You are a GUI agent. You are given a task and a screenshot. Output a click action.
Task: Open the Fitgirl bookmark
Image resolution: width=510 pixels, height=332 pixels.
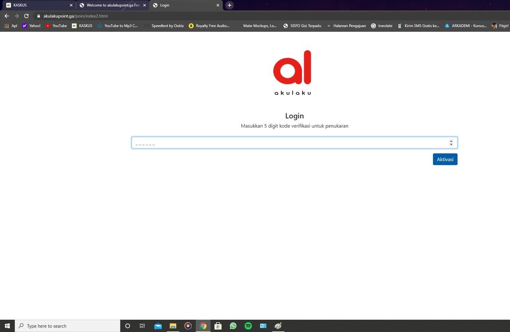pyautogui.click(x=500, y=26)
